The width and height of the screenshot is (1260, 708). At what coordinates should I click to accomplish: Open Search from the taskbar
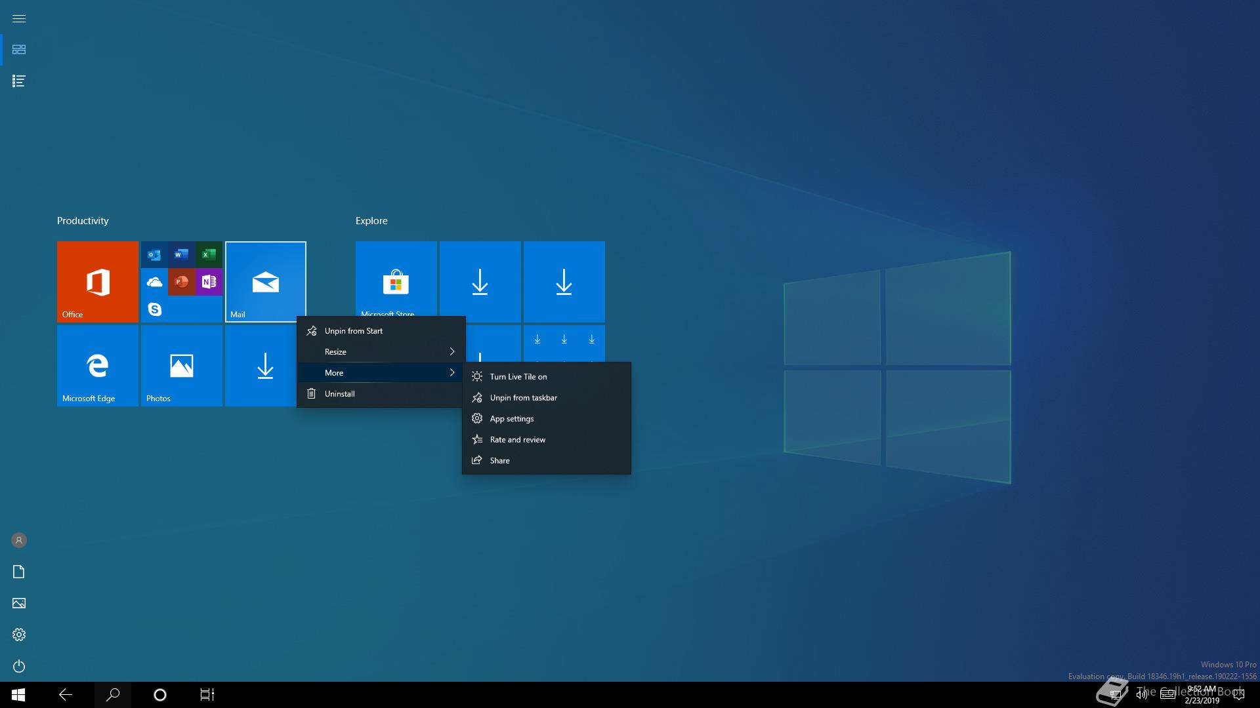coord(113,695)
